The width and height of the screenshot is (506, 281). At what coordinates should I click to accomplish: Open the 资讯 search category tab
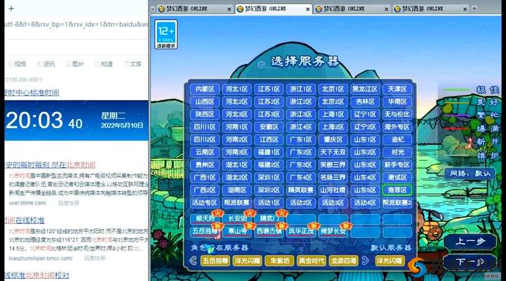coord(46,64)
